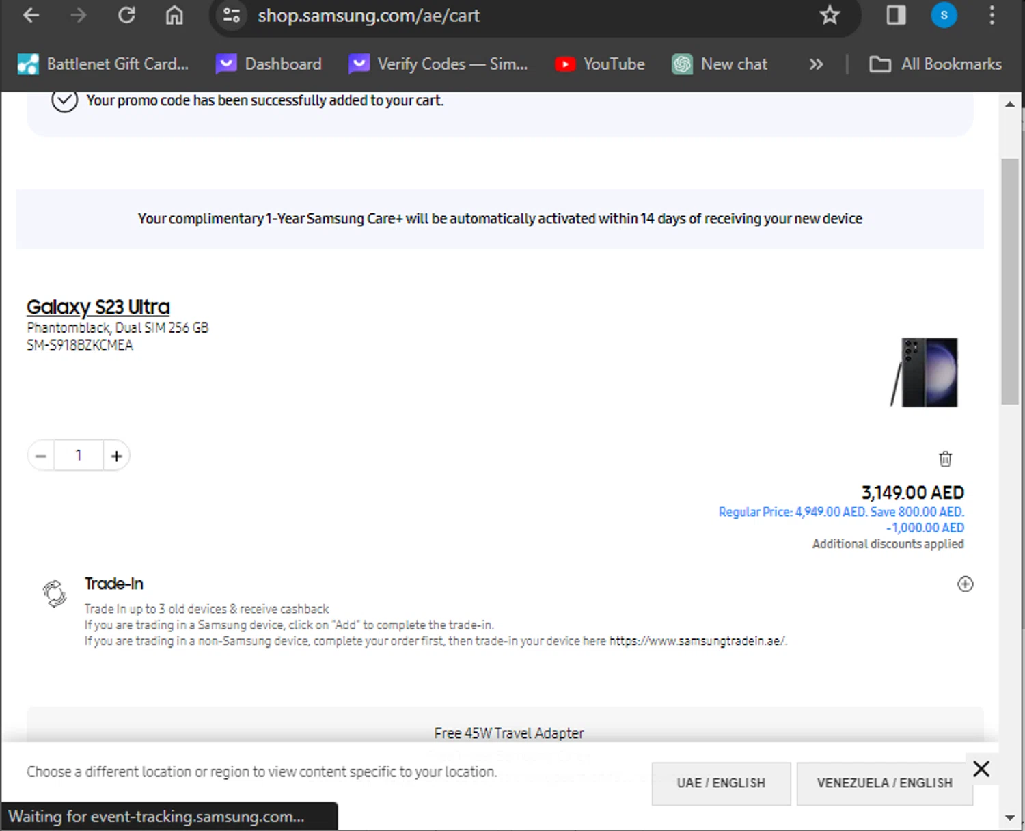Click the quantity field showing 1
This screenshot has width=1025, height=831.
click(79, 456)
